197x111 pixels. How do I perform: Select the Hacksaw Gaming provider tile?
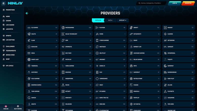144,53
